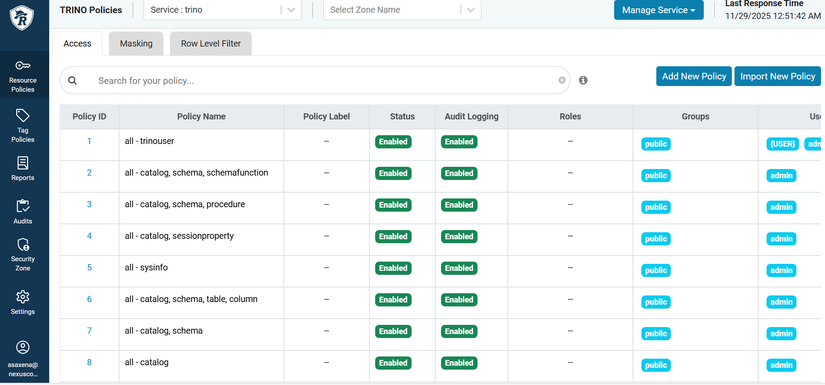Expand the Manage Service menu
The image size is (825, 385).
coord(658,10)
